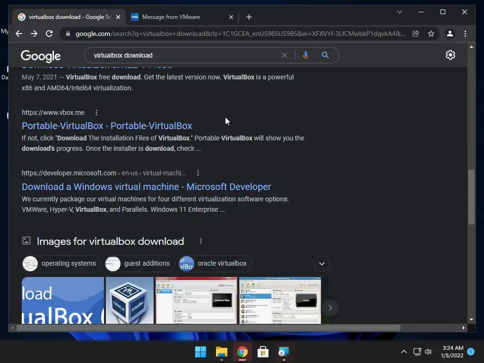Filter images by operating systems chip
Viewport: 484px width, 363px height.
coord(61,264)
